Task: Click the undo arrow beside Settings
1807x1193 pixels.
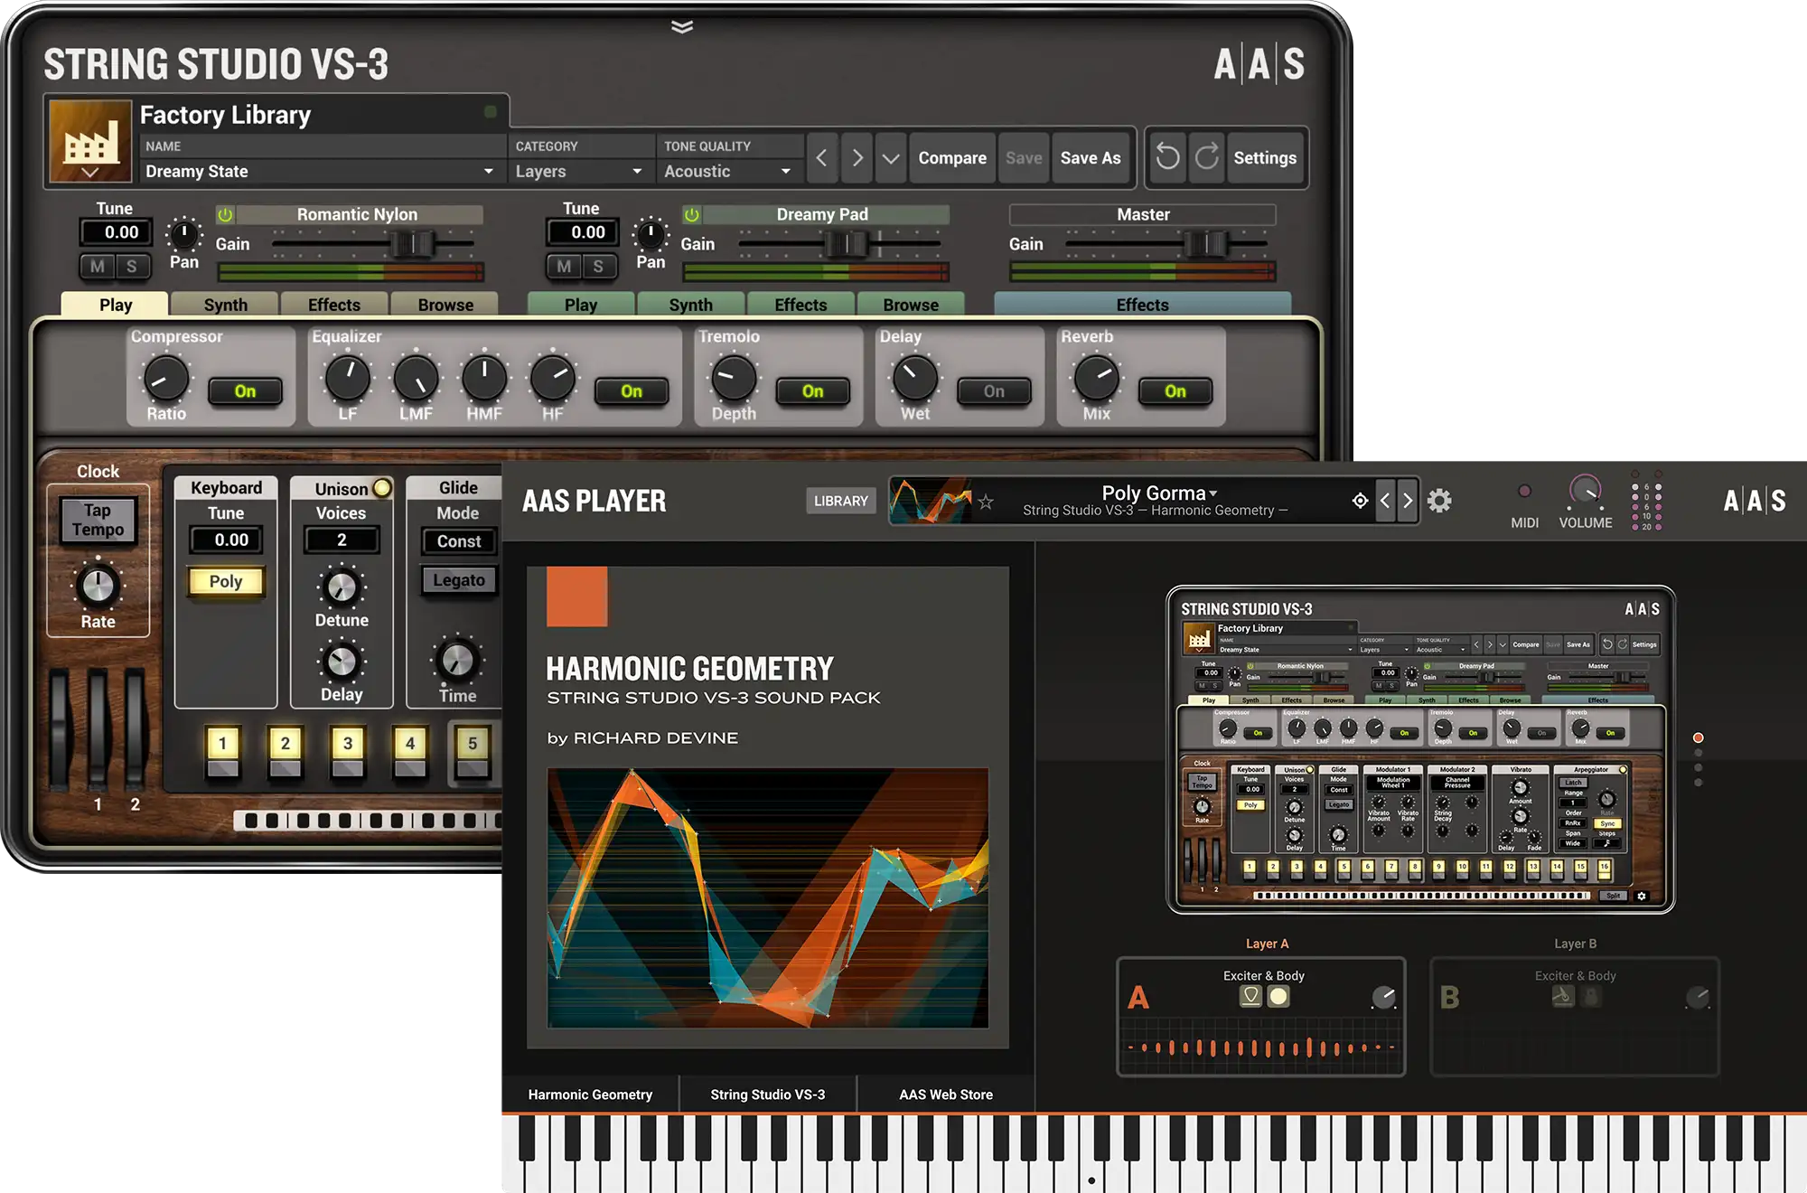Action: [1166, 157]
